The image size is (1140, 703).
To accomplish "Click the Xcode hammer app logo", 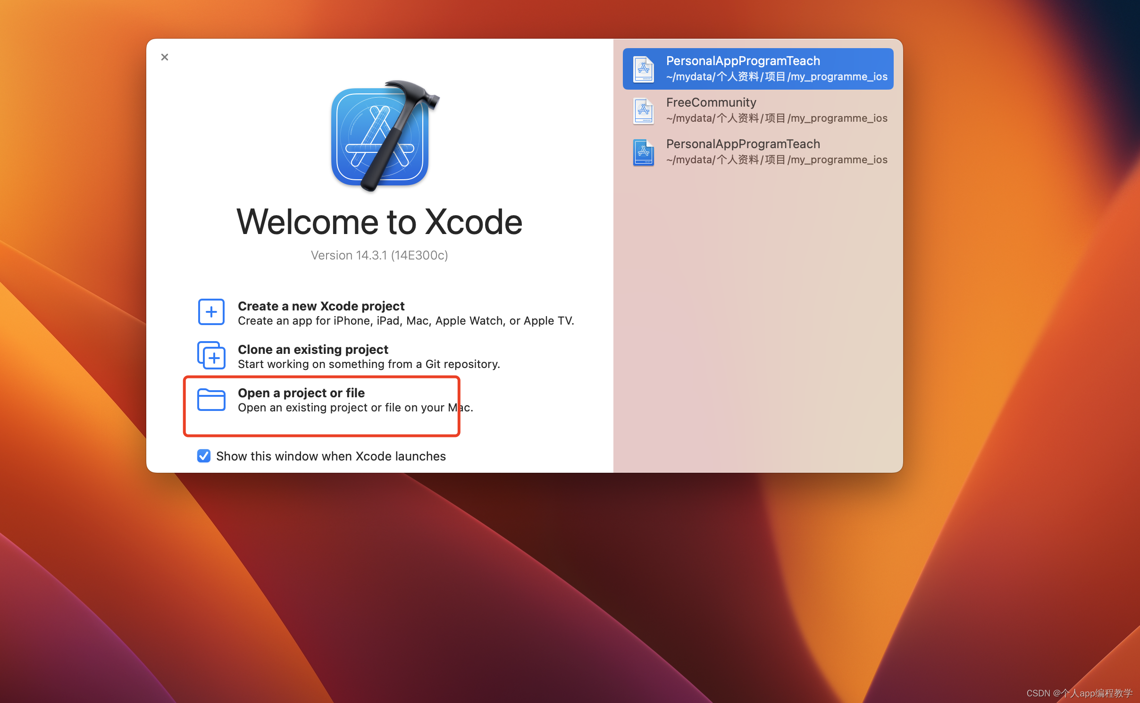I will (384, 136).
